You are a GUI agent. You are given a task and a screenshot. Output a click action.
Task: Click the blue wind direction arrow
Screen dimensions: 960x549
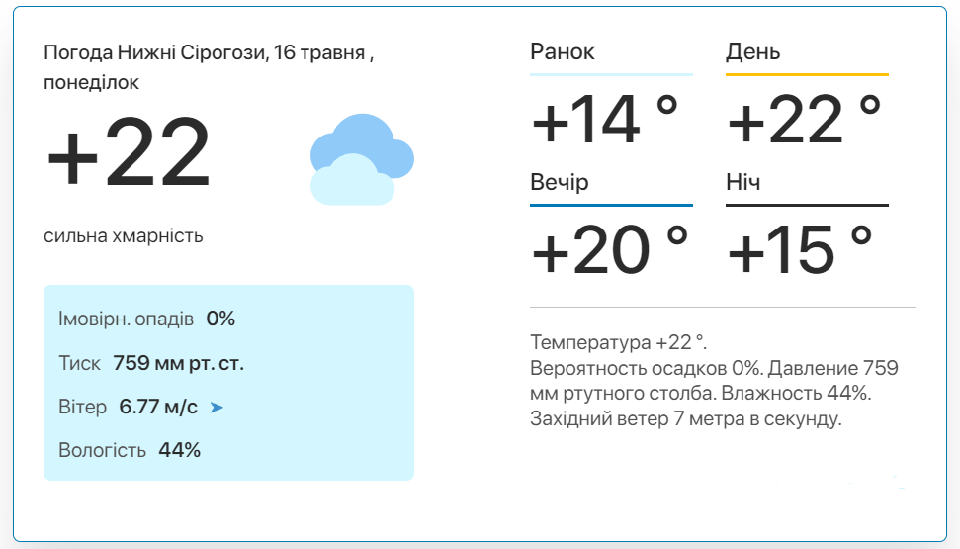pos(217,408)
